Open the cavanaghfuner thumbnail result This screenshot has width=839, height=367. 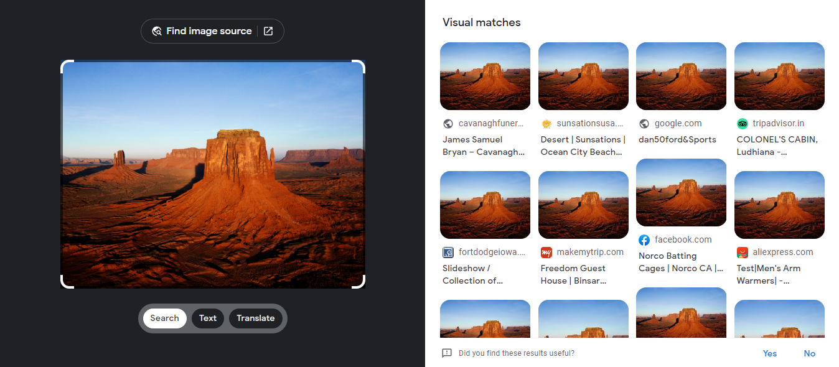(x=485, y=76)
